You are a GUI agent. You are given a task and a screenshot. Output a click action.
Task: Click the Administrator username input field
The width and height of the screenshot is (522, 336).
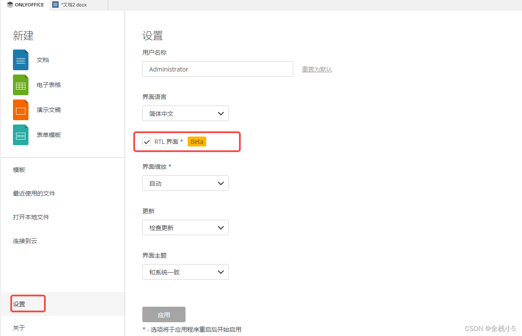(x=218, y=69)
